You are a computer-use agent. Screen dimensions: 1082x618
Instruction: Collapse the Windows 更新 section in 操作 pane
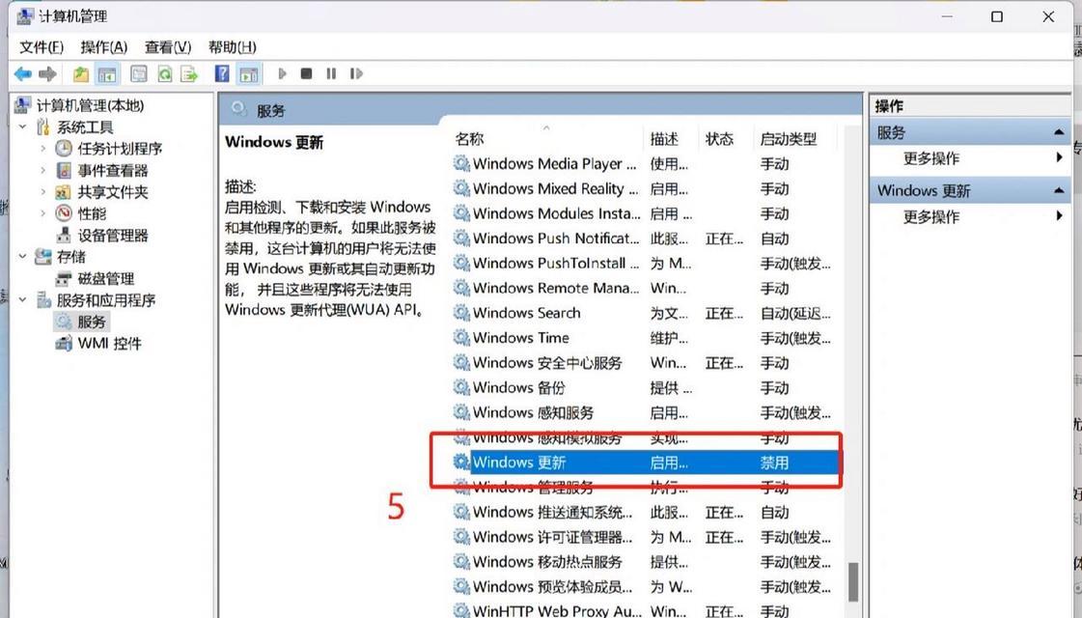click(x=1059, y=190)
